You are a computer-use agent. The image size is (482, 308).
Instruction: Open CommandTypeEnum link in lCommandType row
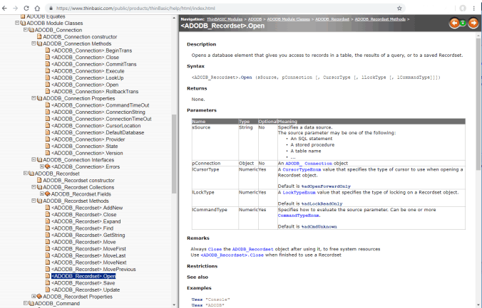(x=299, y=216)
